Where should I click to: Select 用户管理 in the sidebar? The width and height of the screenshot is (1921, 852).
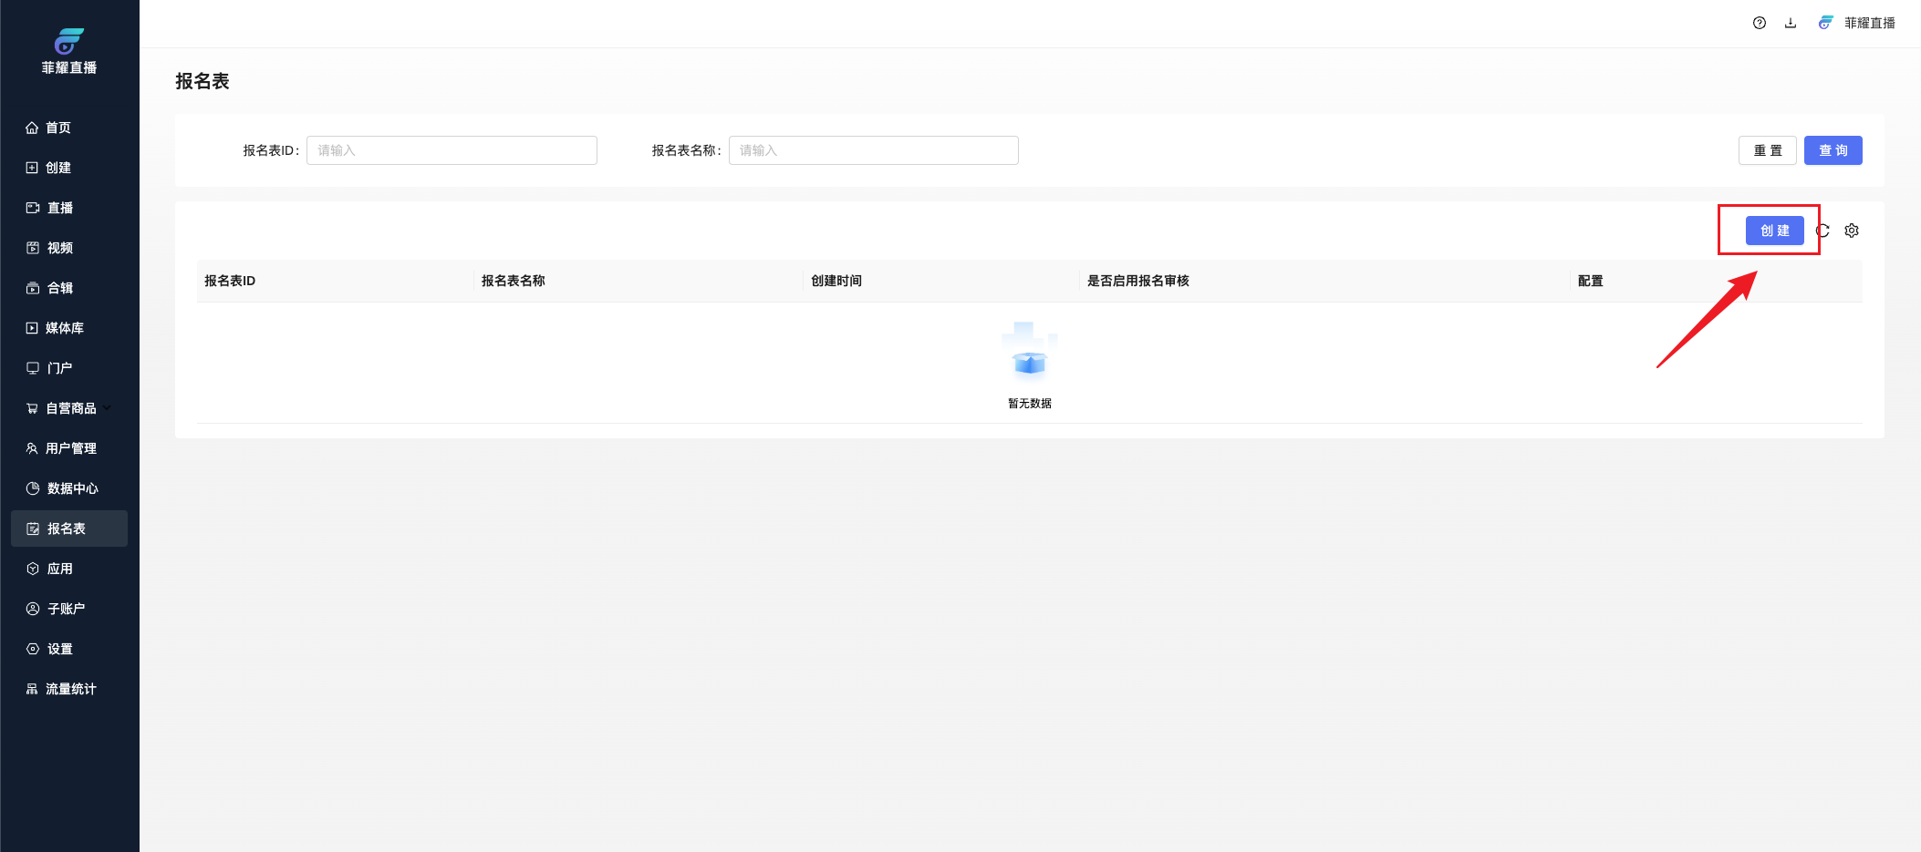tap(70, 448)
